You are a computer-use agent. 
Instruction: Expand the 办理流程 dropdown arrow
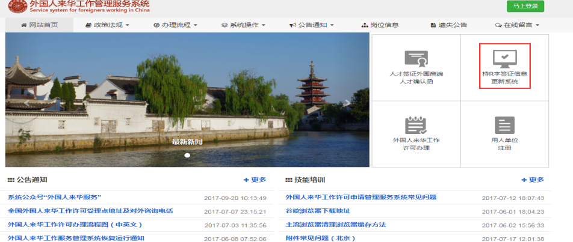click(x=195, y=25)
